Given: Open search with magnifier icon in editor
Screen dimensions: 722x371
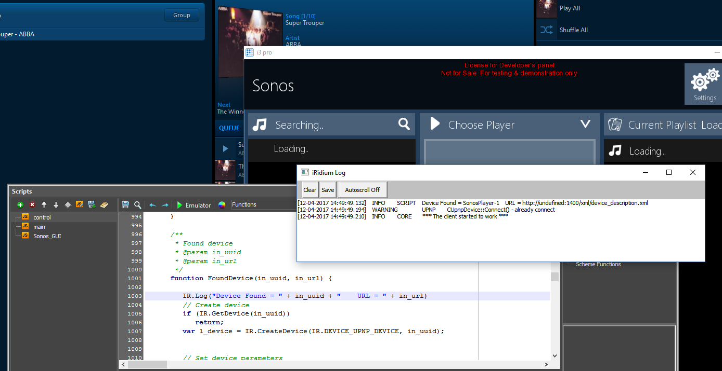Looking at the screenshot, I should click(137, 205).
